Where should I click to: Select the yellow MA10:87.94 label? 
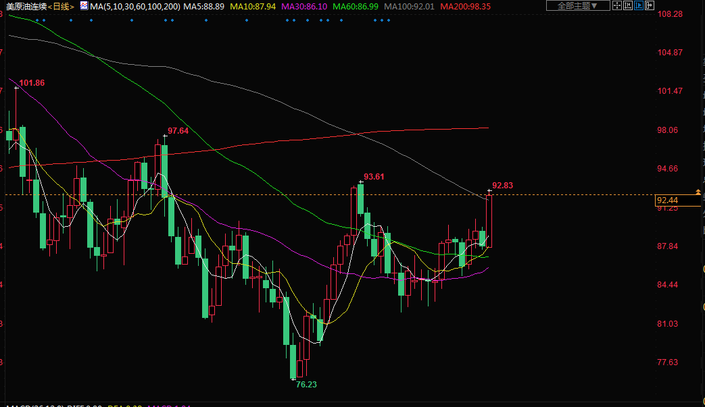pyautogui.click(x=252, y=6)
